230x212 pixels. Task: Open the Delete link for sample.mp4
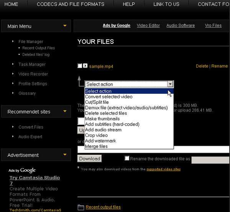pos(202,66)
